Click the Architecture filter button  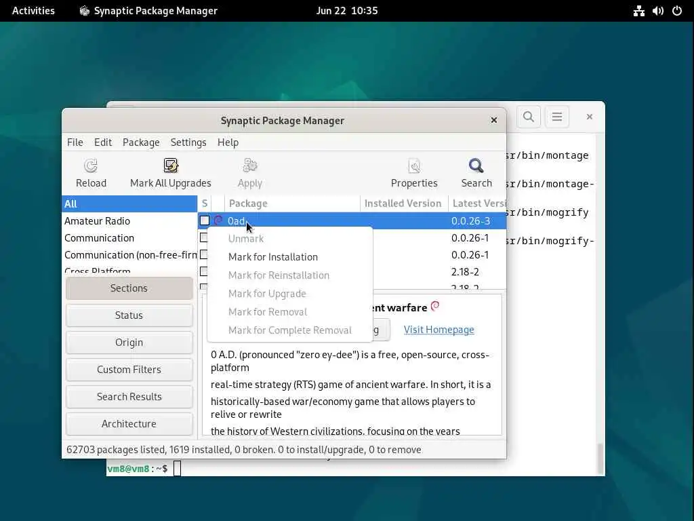[x=129, y=423]
